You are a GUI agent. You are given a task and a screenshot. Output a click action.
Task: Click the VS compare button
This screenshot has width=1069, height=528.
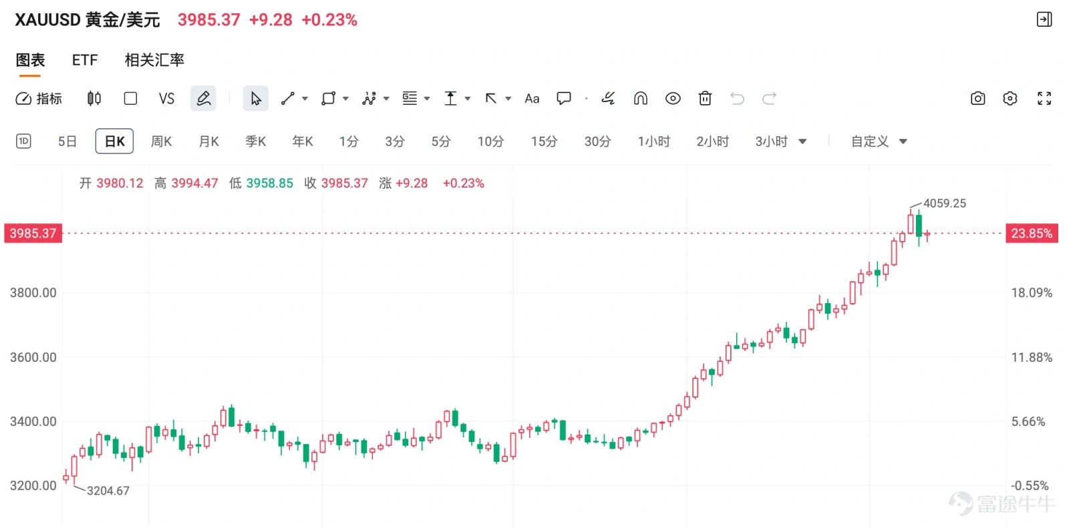pos(166,99)
